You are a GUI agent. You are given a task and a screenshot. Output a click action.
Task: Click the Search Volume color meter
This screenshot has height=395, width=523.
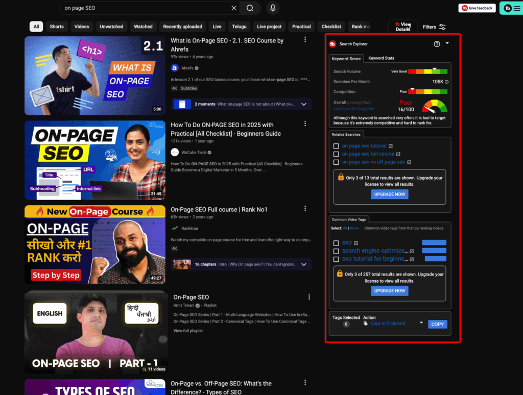click(427, 71)
